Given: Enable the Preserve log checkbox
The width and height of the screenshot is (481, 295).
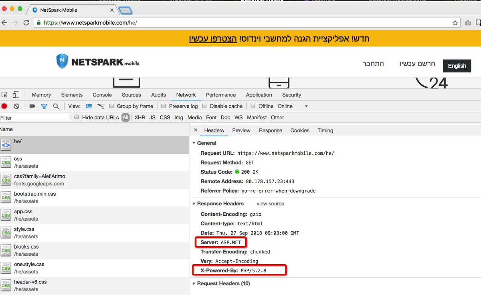Looking at the screenshot, I should point(164,106).
